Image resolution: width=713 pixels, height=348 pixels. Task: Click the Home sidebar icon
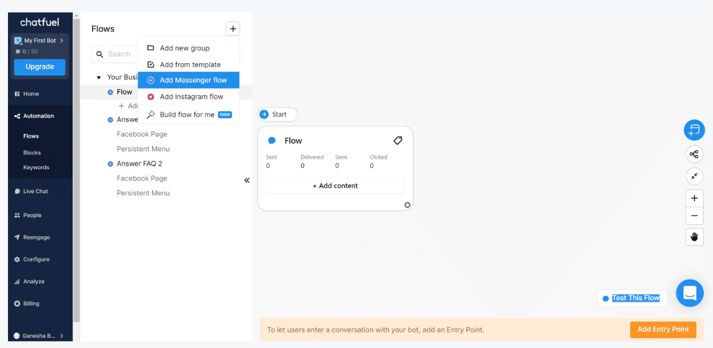[x=17, y=94]
